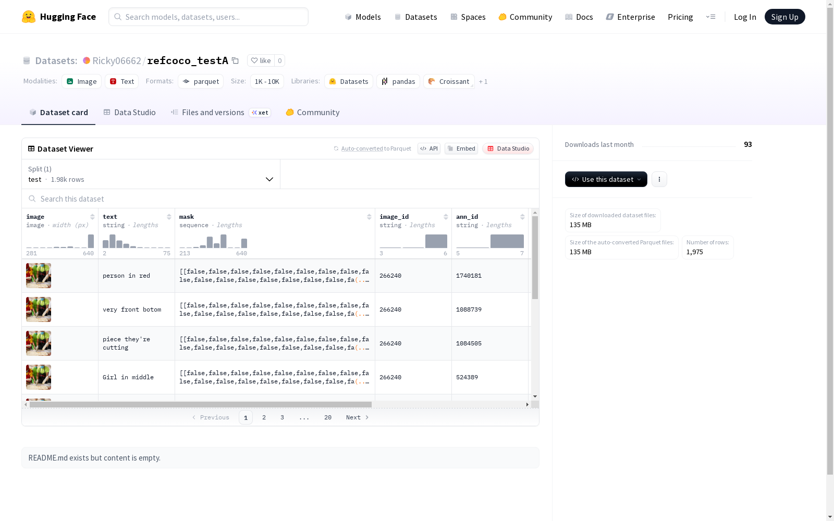Open Data Studio from the viewer header
The height and width of the screenshot is (521, 834).
pos(508,148)
